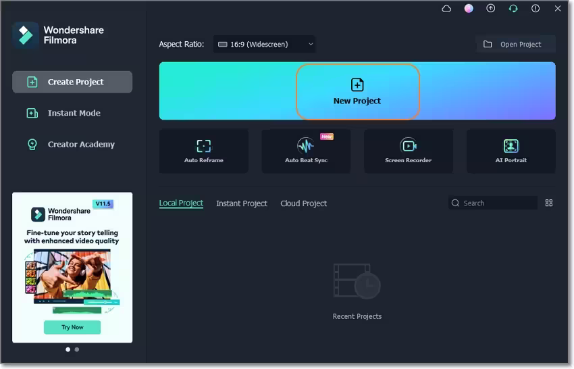The image size is (574, 369).
Task: Open the user account avatar
Action: coord(469,8)
